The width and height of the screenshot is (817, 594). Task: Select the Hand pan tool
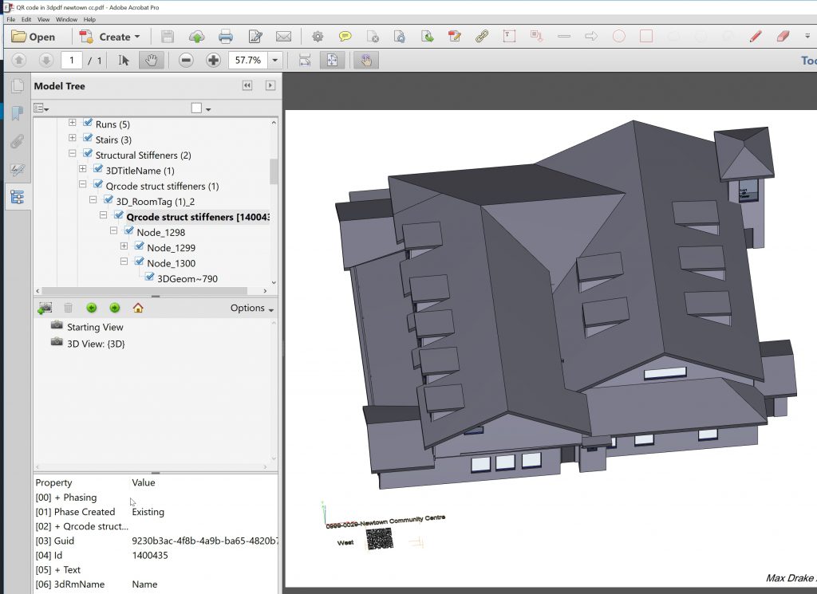(148, 61)
